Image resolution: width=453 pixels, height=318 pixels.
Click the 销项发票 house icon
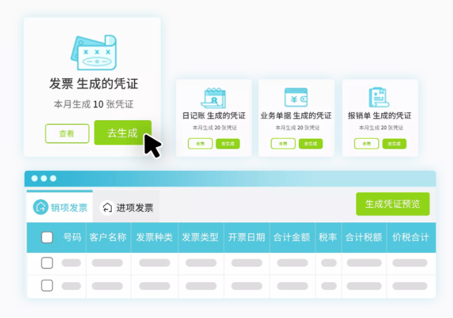41,207
